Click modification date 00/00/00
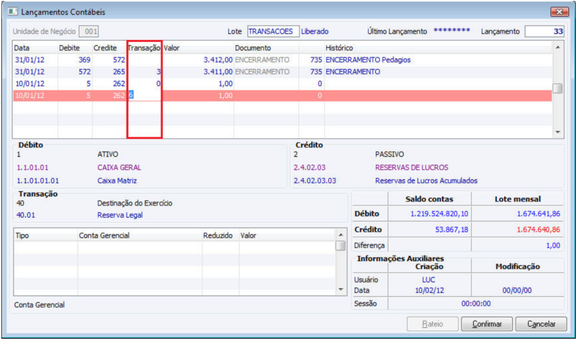This screenshot has width=576, height=339. click(x=517, y=290)
